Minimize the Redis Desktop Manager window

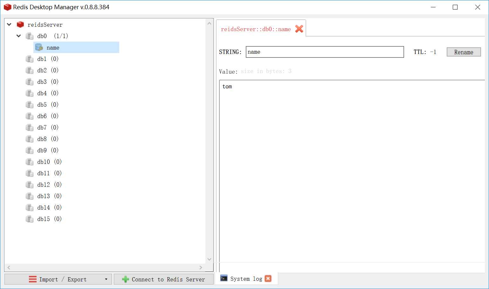click(x=433, y=7)
